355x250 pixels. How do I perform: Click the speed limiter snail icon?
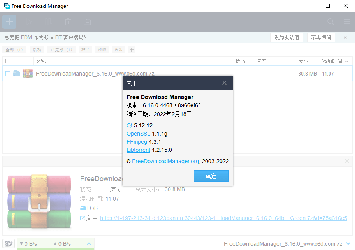[9, 243]
